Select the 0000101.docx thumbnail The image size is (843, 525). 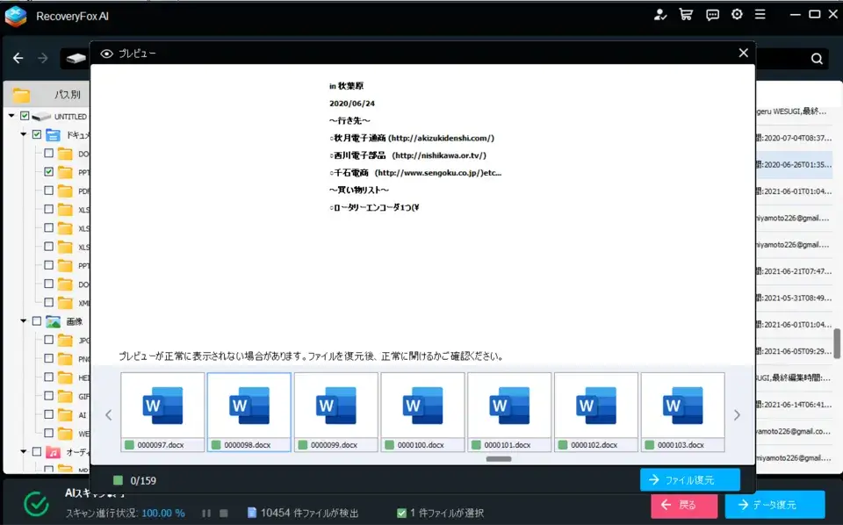click(x=509, y=412)
